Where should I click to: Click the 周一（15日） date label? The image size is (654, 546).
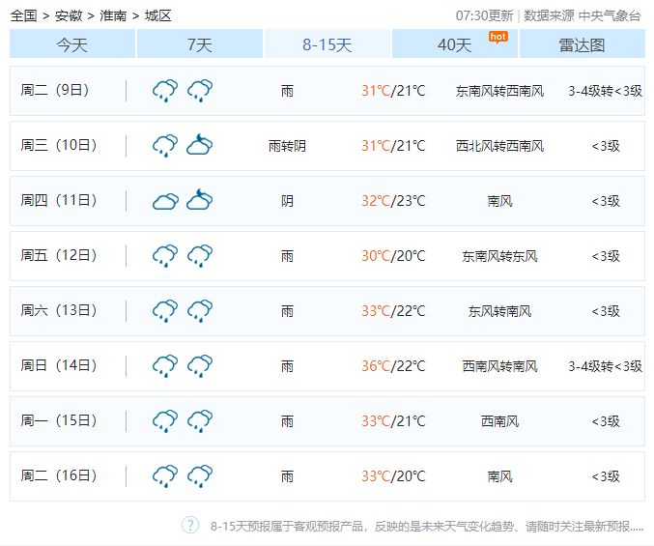coord(59,420)
